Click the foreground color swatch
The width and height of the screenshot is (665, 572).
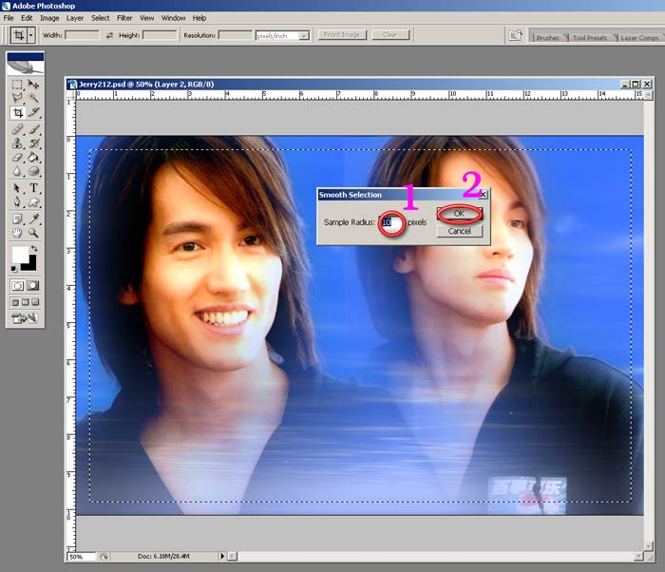[x=19, y=255]
